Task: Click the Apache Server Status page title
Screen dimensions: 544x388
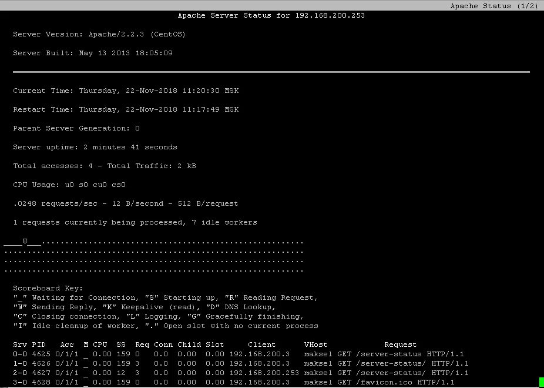Action: tap(271, 15)
